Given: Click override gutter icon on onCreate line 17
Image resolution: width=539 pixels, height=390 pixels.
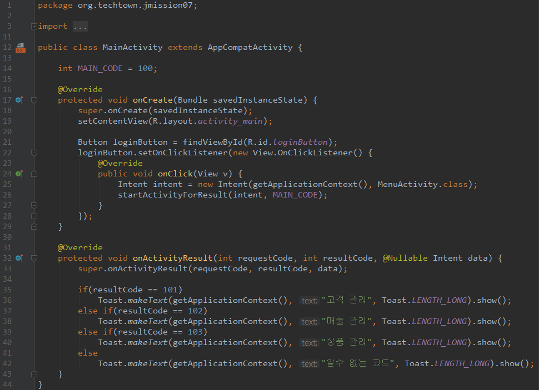Looking at the screenshot, I should pos(19,100).
